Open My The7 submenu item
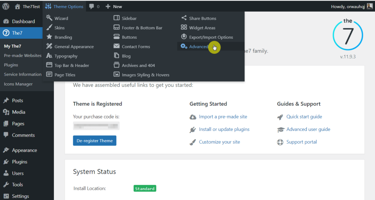The width and height of the screenshot is (375, 200). coord(12,46)
